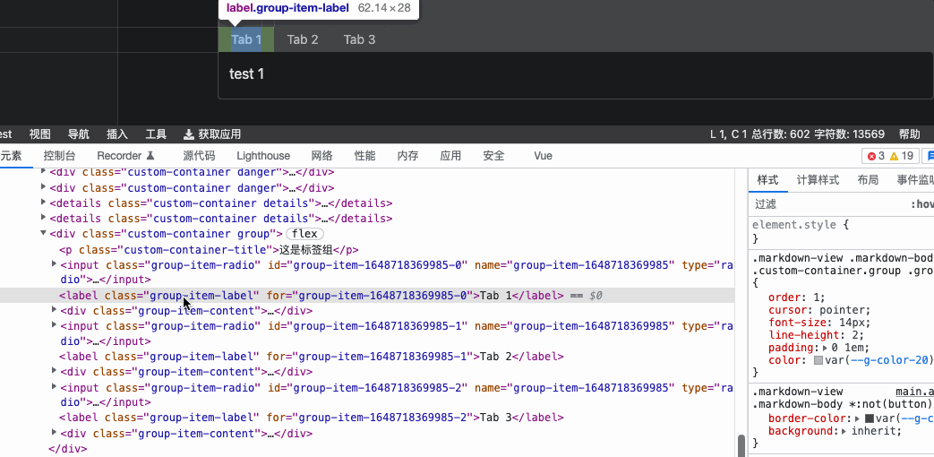Image resolution: width=934 pixels, height=457 pixels.
Task: Switch to Tab 2 in the preview
Action: tap(303, 39)
